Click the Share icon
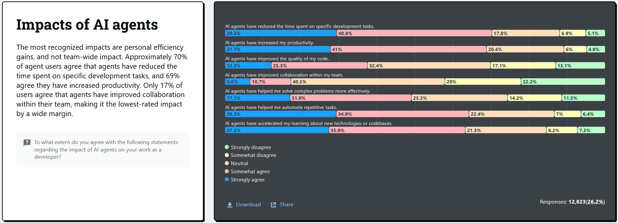Image resolution: width=618 pixels, height=223 pixels. [273, 204]
